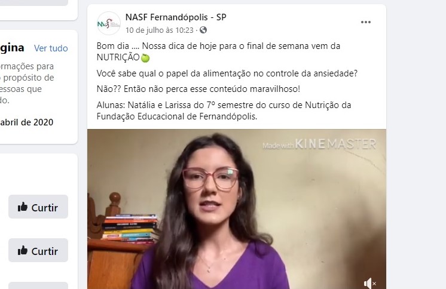Like using the lower Curtir button
Image resolution: width=446 pixels, height=289 pixels.
tap(38, 250)
